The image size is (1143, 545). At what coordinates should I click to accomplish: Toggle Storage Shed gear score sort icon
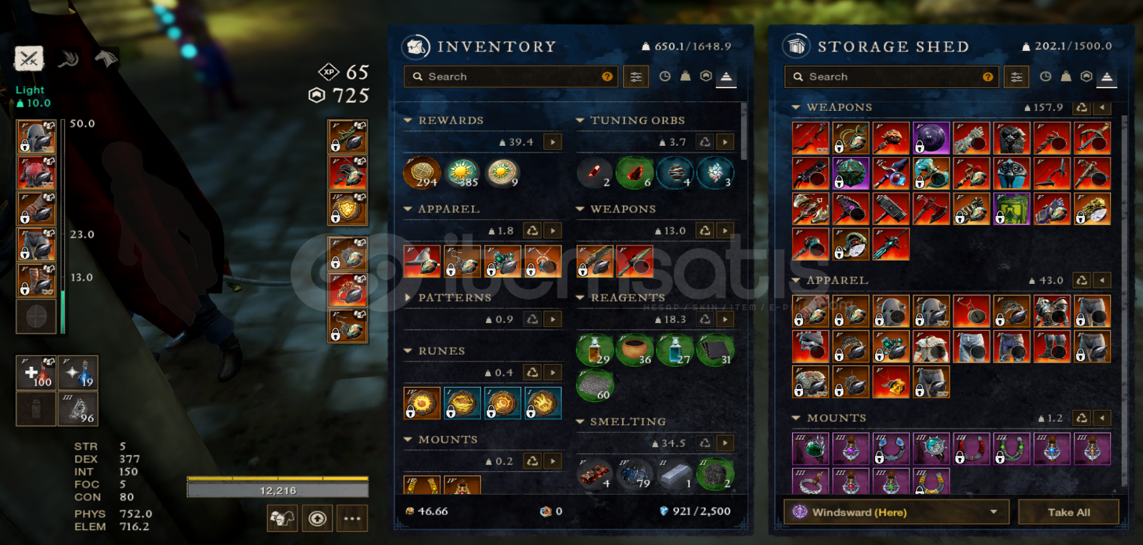1086,76
